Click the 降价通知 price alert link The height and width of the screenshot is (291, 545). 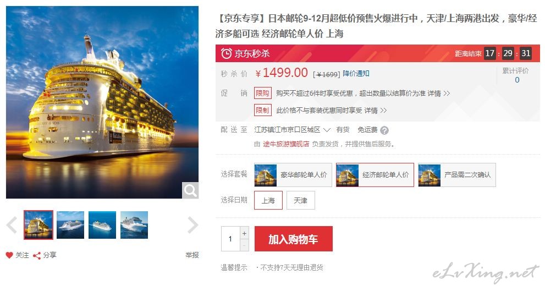point(356,73)
